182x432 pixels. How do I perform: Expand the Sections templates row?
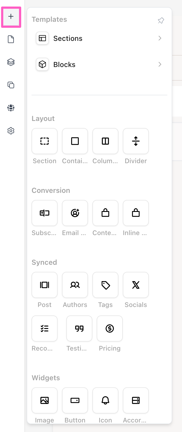pos(99,38)
